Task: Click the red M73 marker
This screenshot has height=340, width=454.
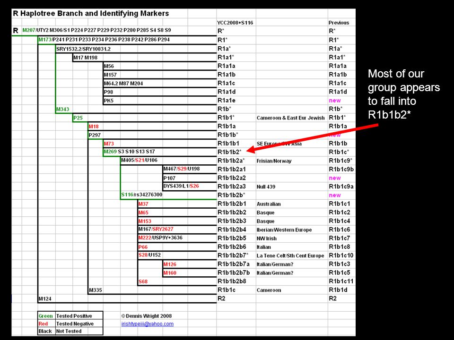Action: (109, 144)
